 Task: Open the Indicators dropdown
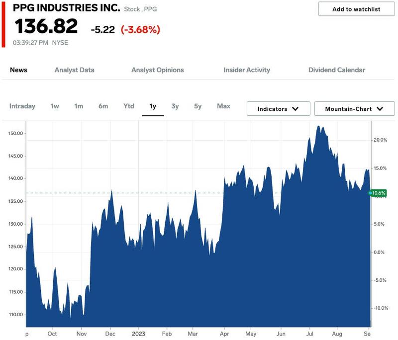(278, 109)
